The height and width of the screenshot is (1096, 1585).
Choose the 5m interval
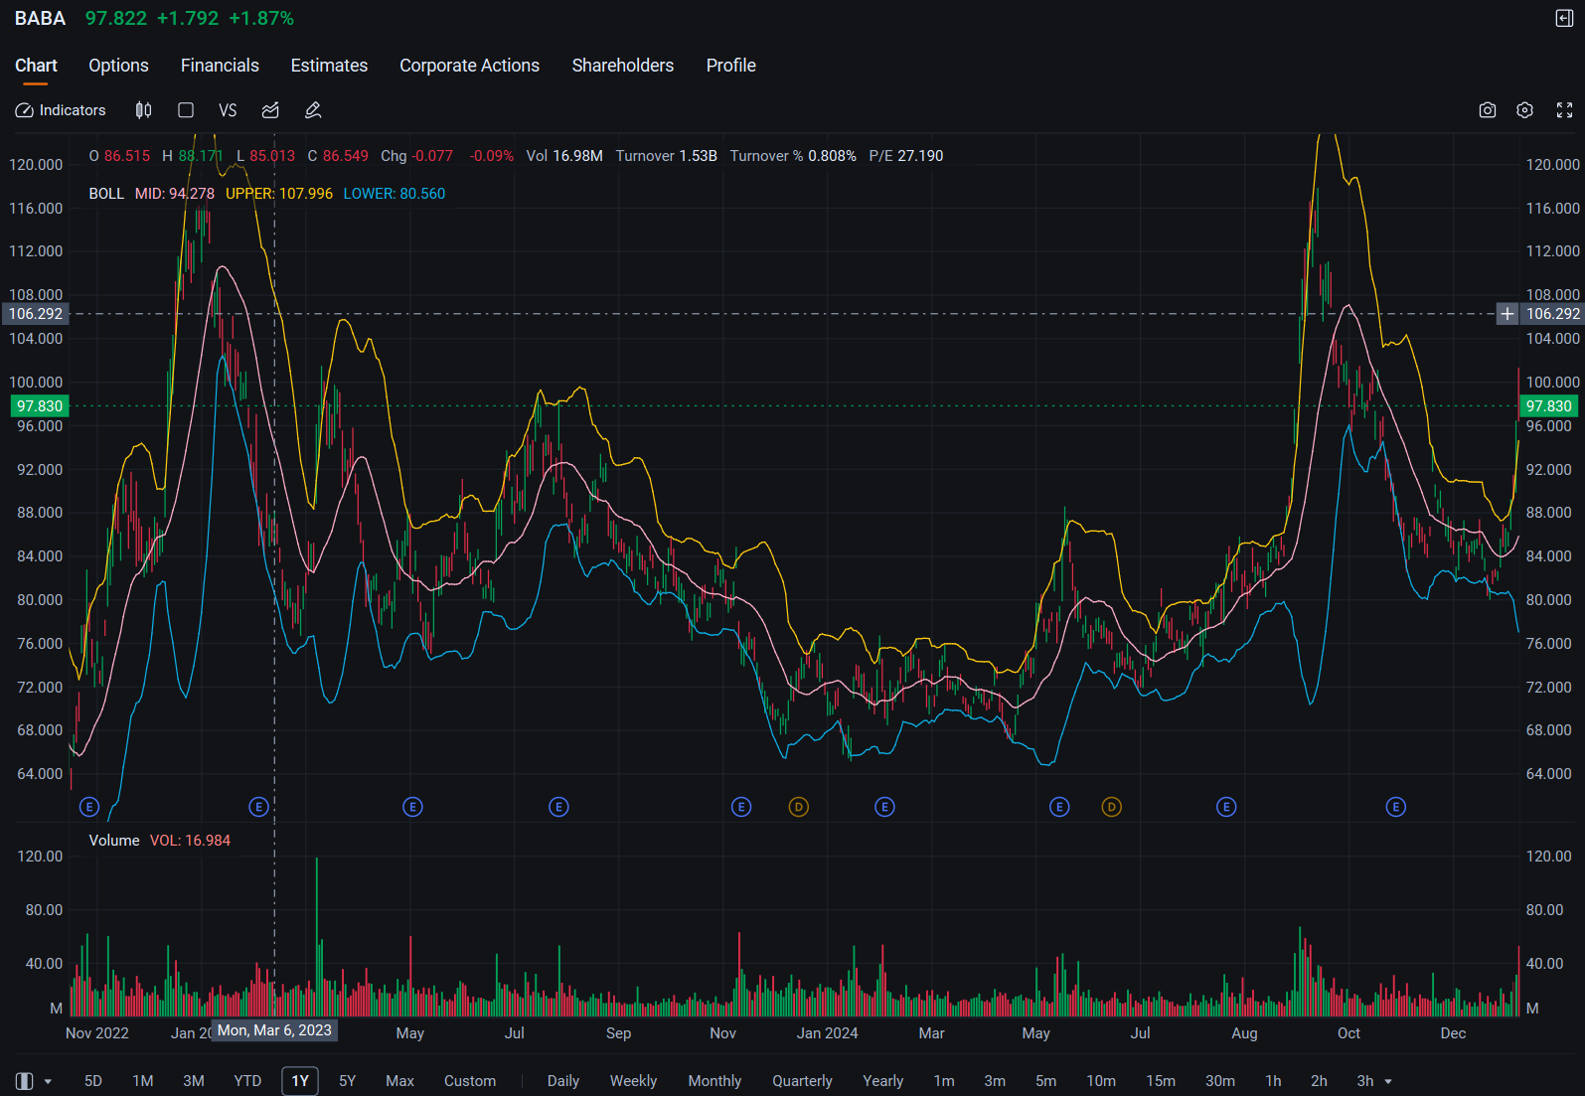click(x=1046, y=1081)
